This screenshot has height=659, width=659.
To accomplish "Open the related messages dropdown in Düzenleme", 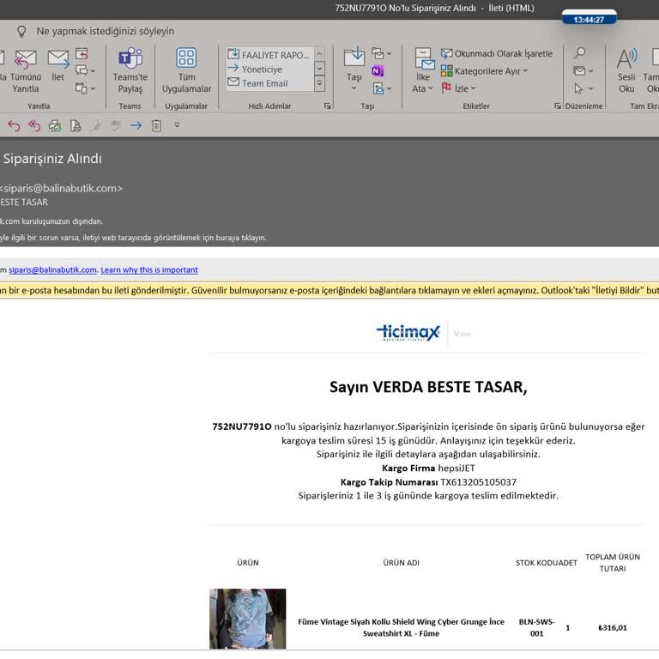I will pos(590,71).
